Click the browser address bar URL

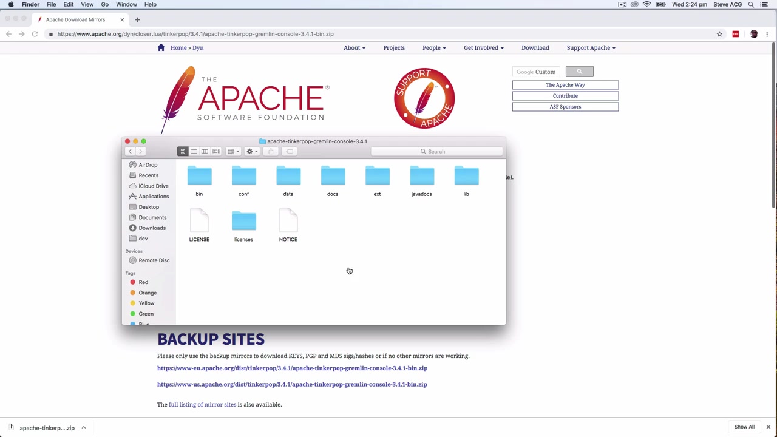pos(195,34)
